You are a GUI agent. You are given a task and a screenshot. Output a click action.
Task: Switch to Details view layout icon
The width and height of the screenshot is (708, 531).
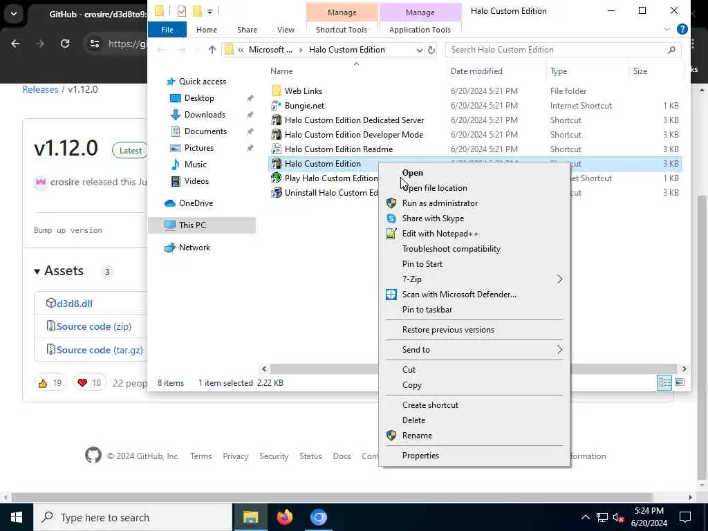tap(664, 382)
